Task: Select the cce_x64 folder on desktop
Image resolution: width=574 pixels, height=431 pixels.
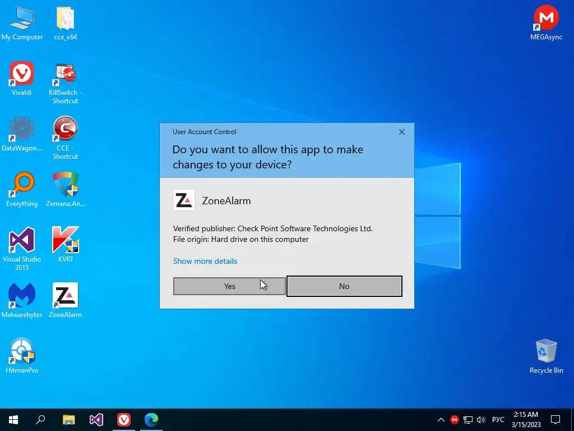Action: [65, 22]
